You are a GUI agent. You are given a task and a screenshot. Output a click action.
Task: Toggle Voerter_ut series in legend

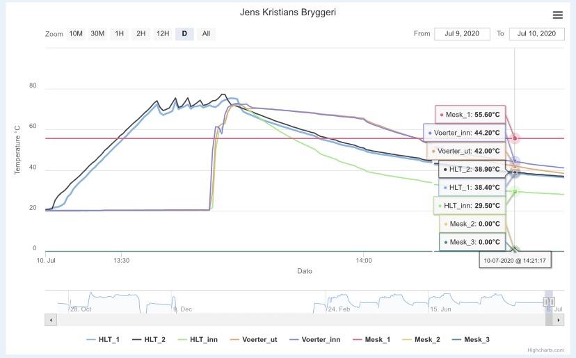click(253, 340)
